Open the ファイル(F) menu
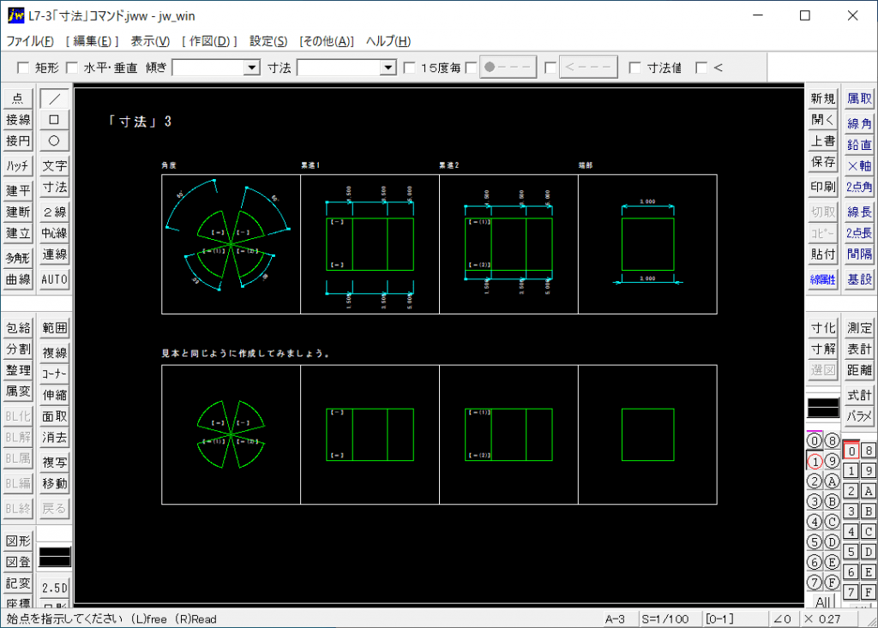The width and height of the screenshot is (878, 628). [x=30, y=41]
